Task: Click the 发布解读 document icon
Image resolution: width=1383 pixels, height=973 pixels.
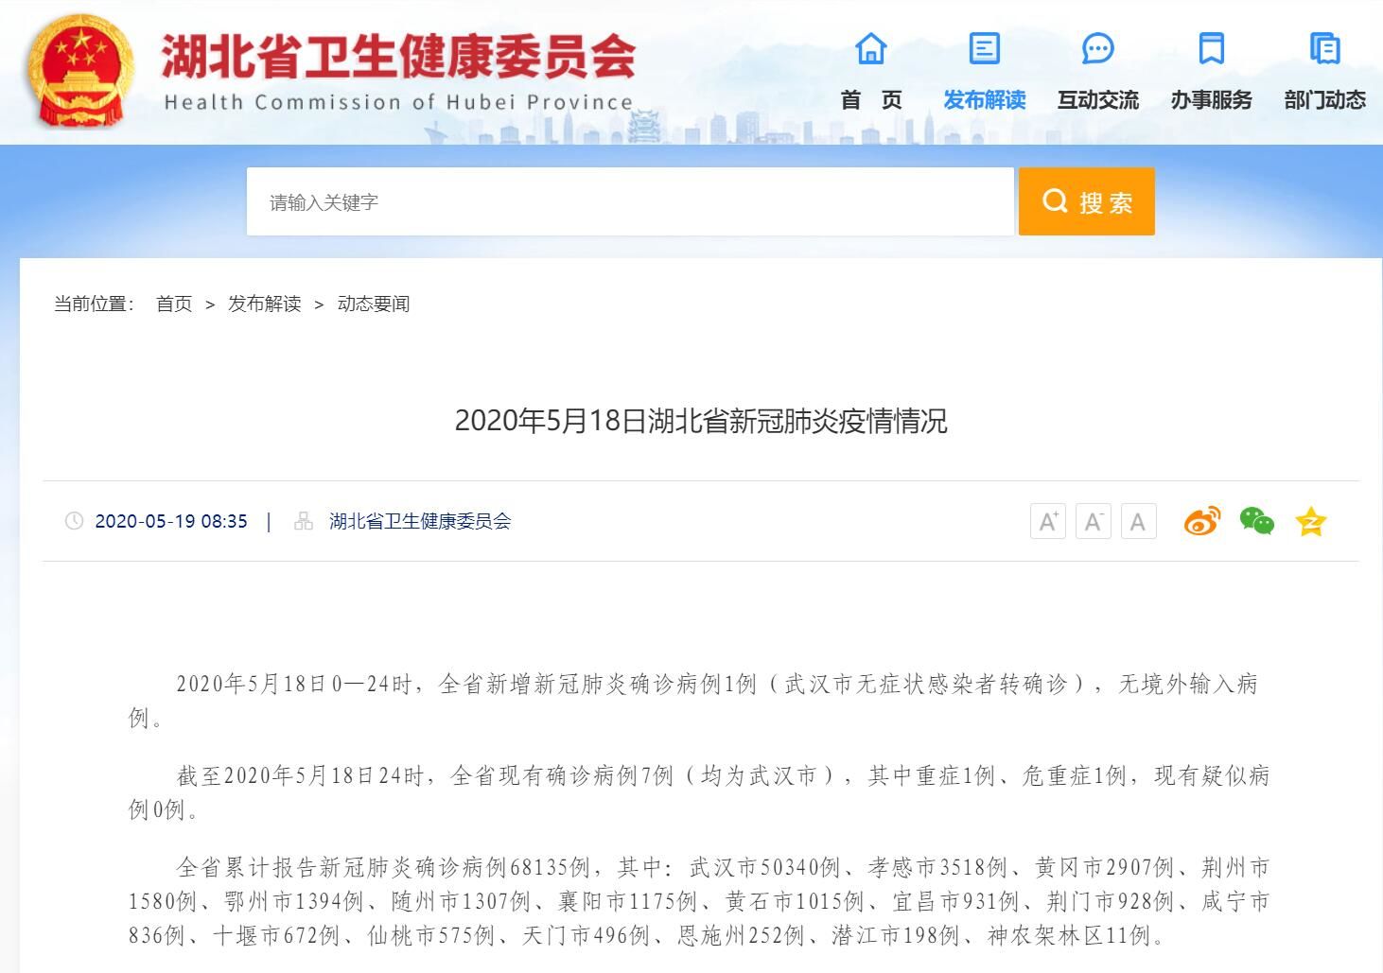Action: tap(984, 48)
